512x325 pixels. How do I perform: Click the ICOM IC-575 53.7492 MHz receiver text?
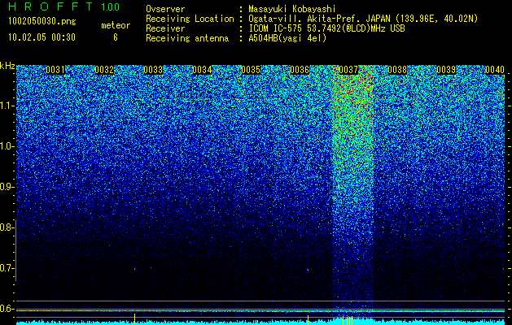(326, 28)
